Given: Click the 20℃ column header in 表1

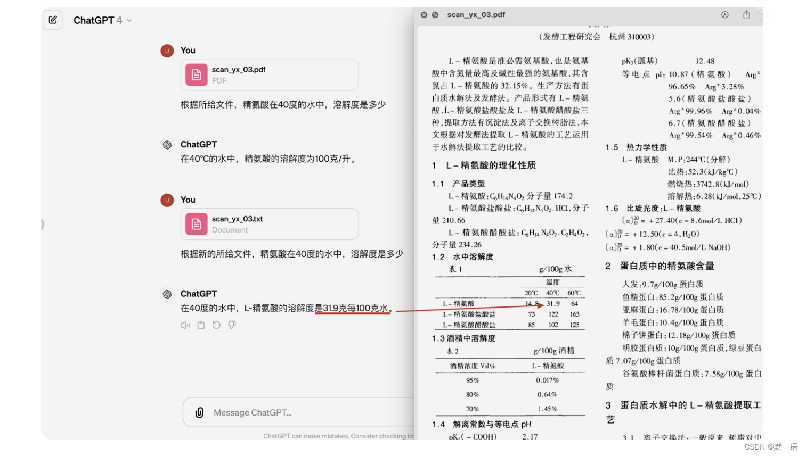Looking at the screenshot, I should point(532,293).
